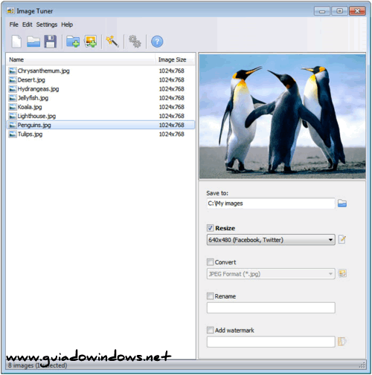This screenshot has height=375, width=372.
Task: Open the File menu
Action: pyautogui.click(x=14, y=25)
